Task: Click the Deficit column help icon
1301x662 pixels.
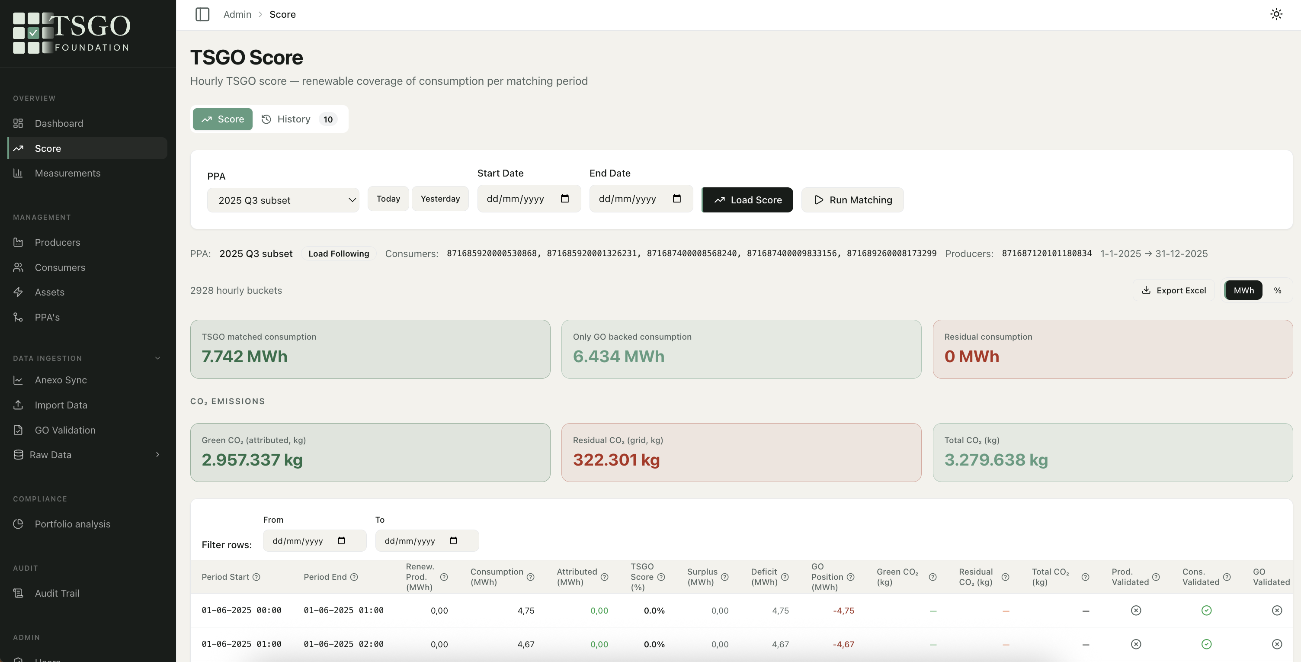Action: (785, 577)
